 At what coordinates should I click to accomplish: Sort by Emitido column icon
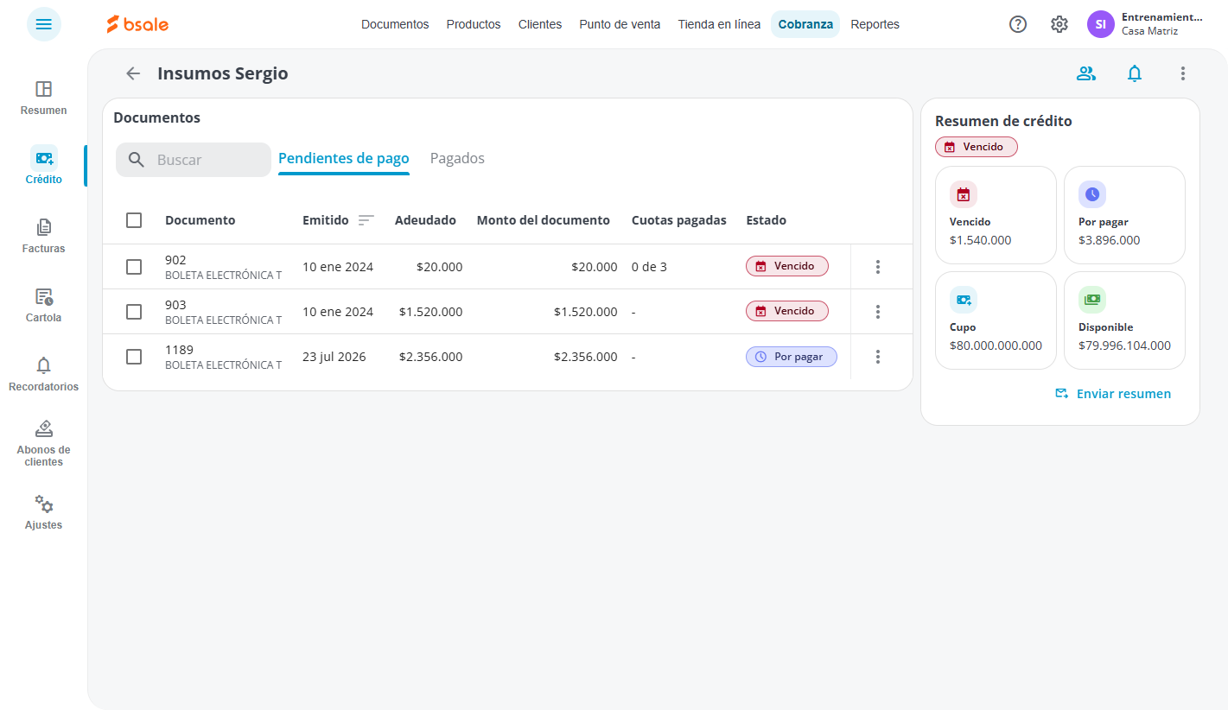366,220
